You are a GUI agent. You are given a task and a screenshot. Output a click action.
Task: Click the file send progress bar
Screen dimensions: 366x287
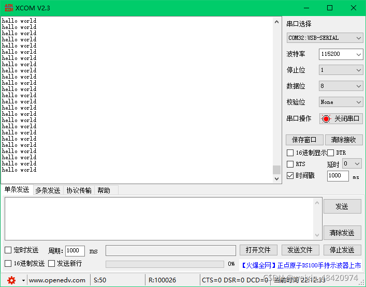click(x=165, y=264)
